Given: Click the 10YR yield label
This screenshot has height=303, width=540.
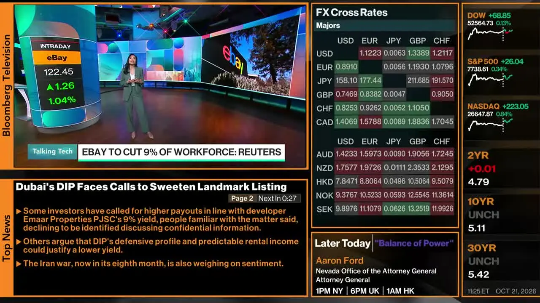Looking at the screenshot, I should coord(481,202).
